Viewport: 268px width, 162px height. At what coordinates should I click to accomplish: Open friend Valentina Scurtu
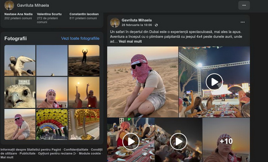click(49, 14)
